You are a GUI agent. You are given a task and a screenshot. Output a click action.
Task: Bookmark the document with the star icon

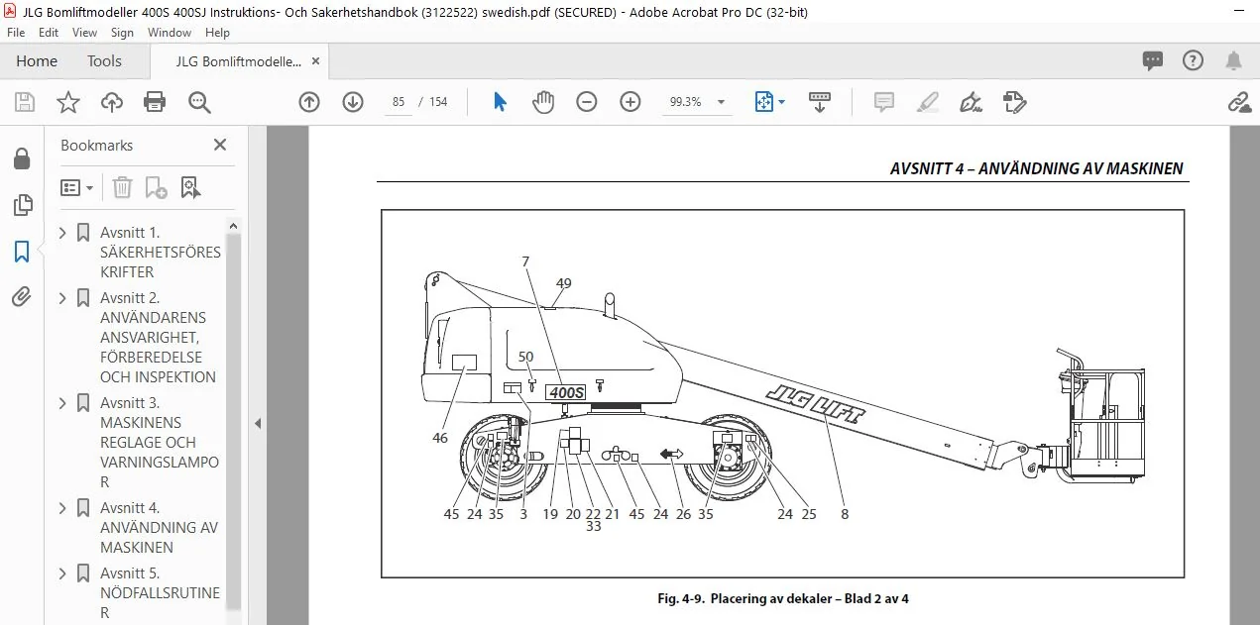pyautogui.click(x=68, y=102)
